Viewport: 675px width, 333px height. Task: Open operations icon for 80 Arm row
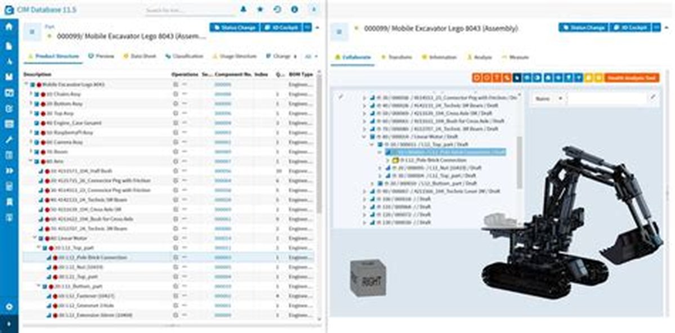point(176,161)
